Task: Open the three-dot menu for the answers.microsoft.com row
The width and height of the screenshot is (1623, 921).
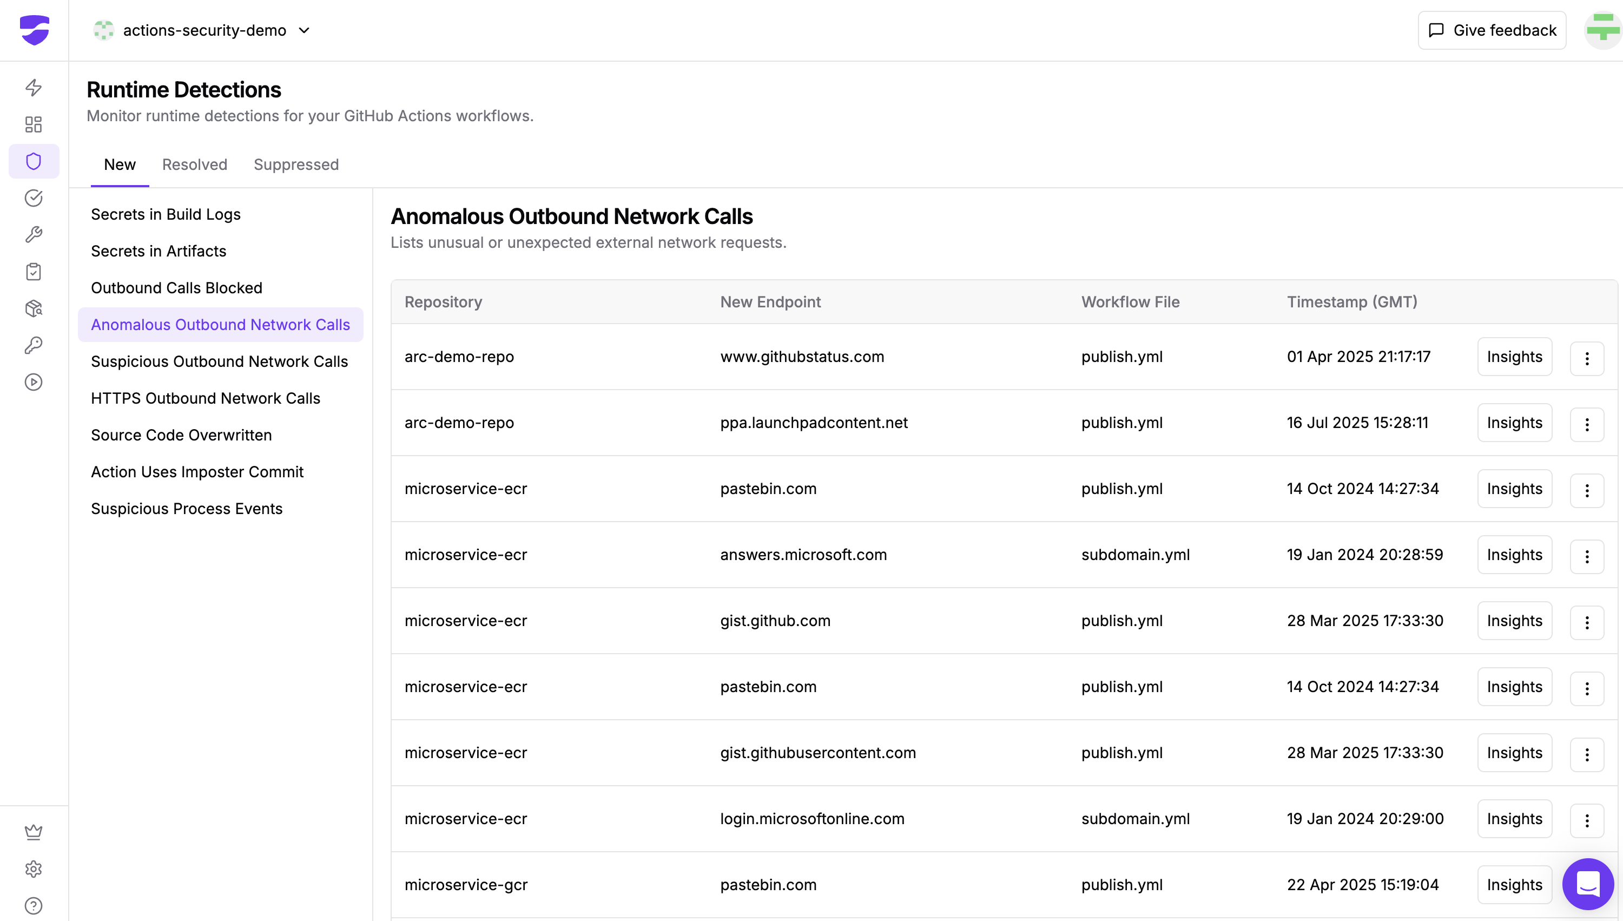Action: pos(1586,557)
